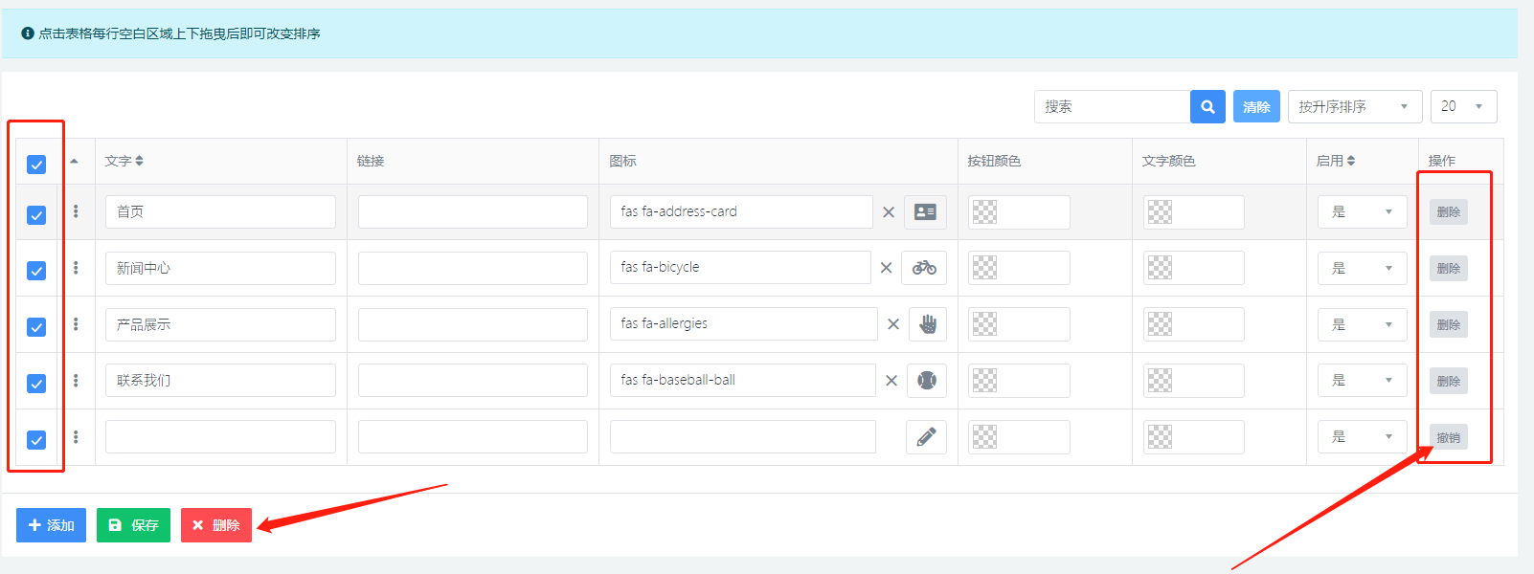Click the baseball-ball icon button
This screenshot has height=574, width=1534.
coord(926,381)
